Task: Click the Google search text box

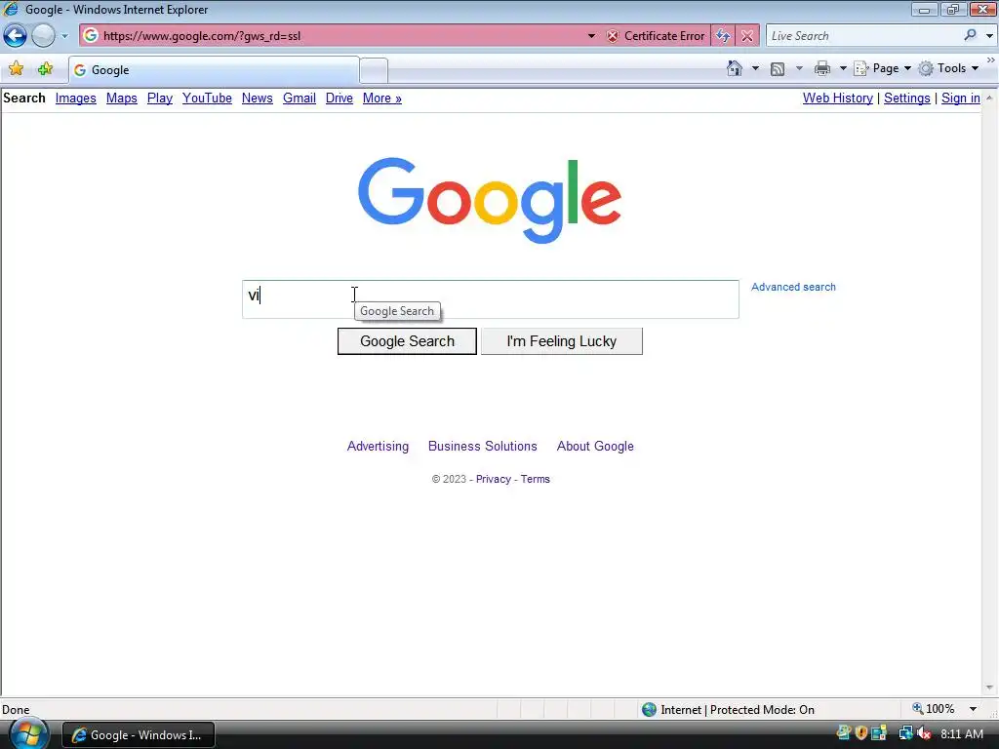Action: tap(491, 299)
